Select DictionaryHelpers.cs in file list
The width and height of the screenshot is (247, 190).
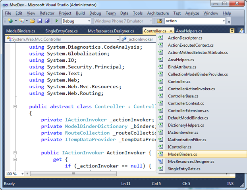click(202, 125)
